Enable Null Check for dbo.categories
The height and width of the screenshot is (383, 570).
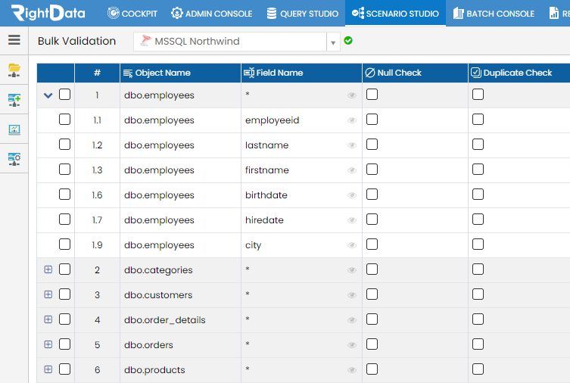point(372,269)
